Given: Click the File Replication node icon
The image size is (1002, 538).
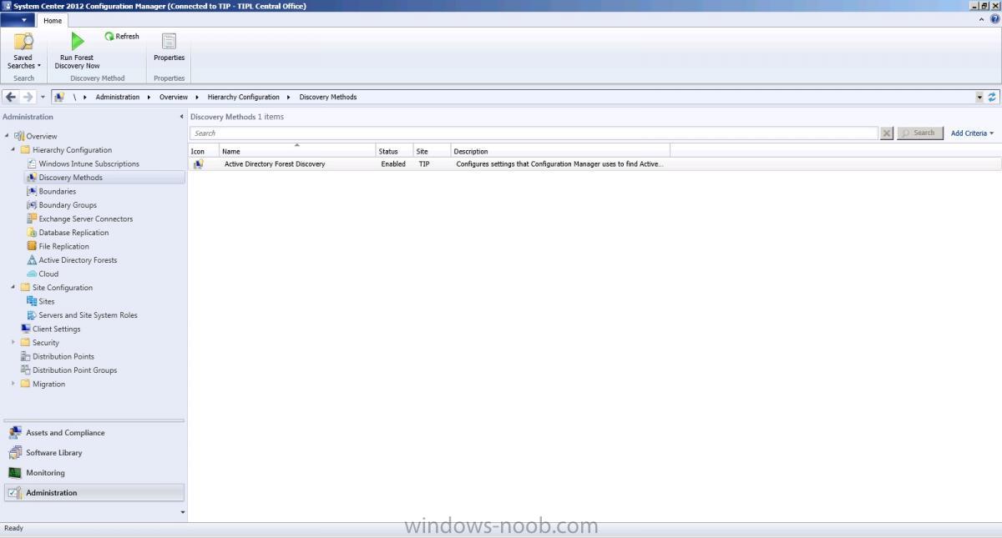Looking at the screenshot, I should [x=32, y=246].
